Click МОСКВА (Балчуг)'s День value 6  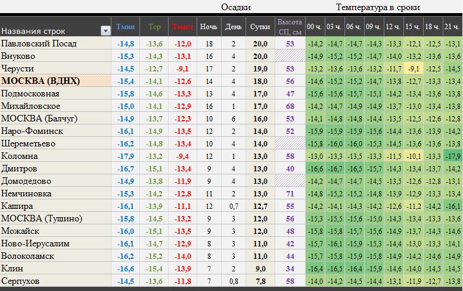click(x=234, y=118)
